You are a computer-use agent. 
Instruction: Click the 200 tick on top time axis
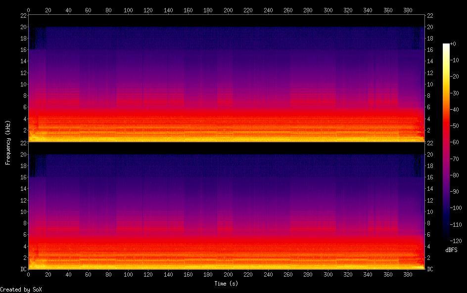point(228,10)
